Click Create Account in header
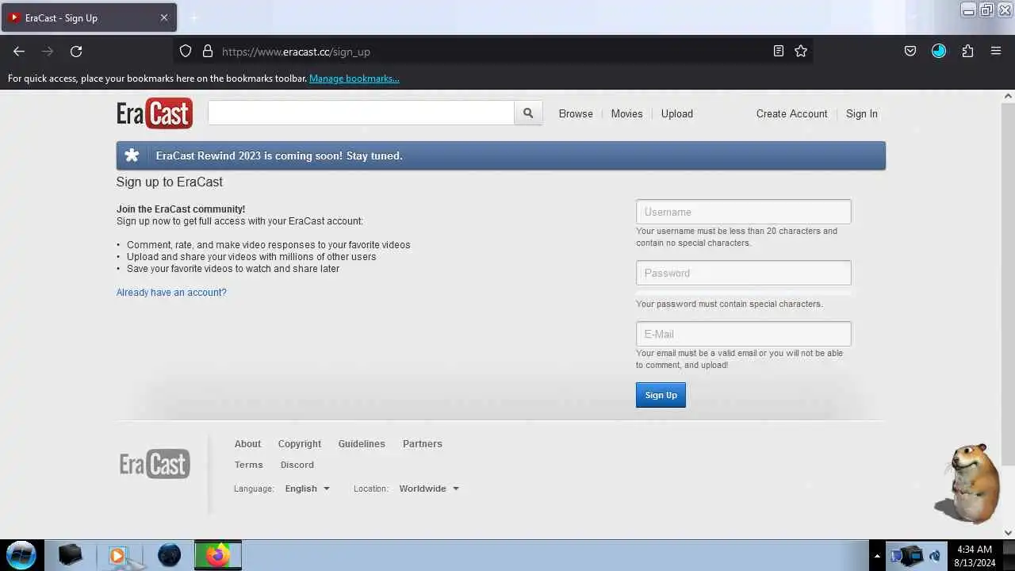 pos(791,113)
